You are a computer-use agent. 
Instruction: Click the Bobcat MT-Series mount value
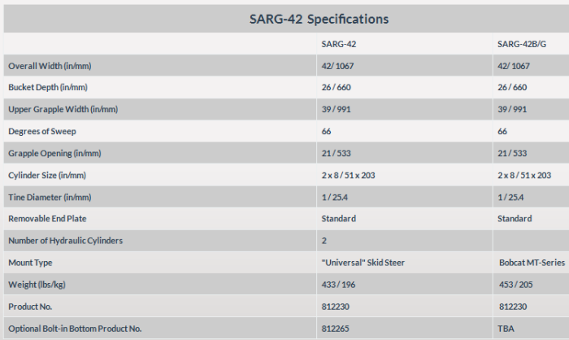[x=531, y=263]
